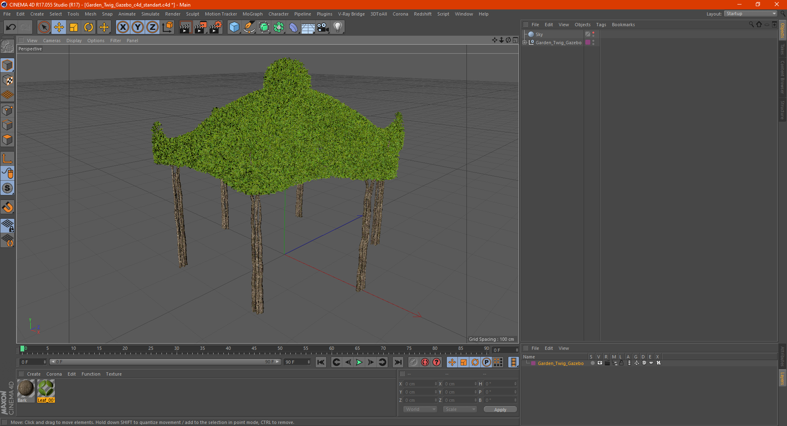
Task: Open the File menu
Action: 7,14
